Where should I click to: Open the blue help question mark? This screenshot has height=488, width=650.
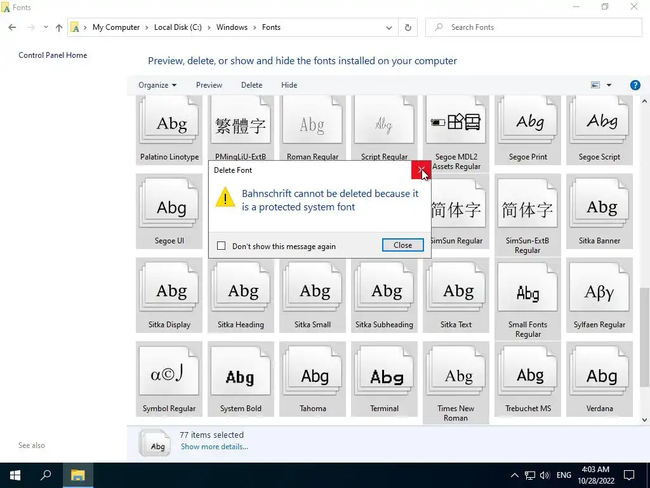click(x=635, y=85)
